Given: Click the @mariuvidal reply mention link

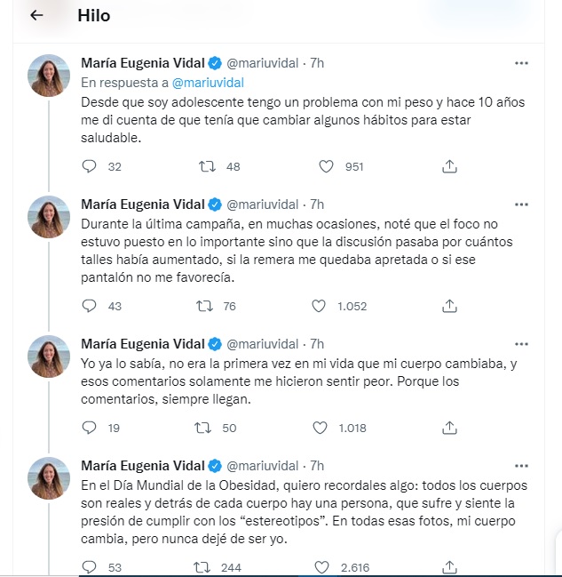Looking at the screenshot, I should tap(209, 81).
